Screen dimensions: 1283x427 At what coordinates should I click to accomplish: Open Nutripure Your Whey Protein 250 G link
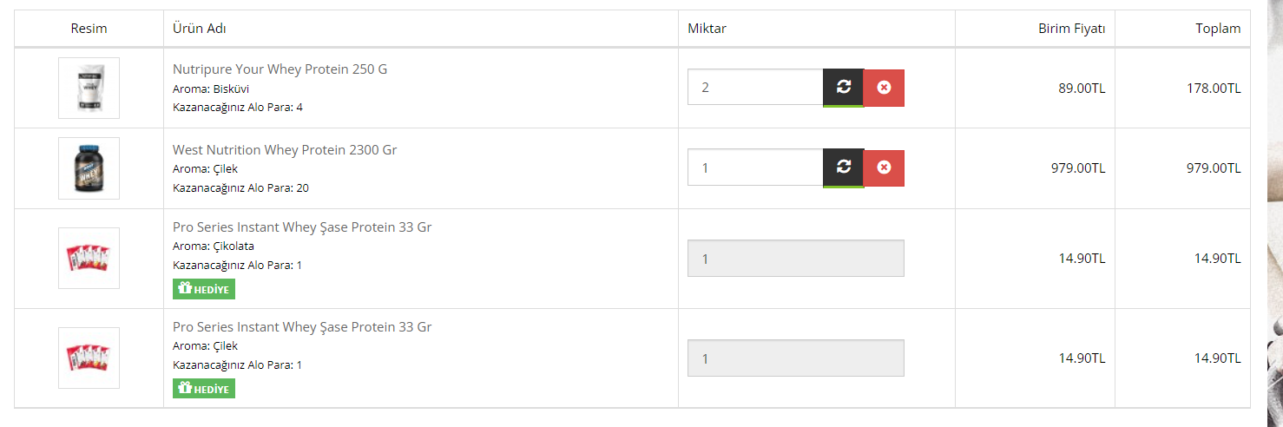(280, 69)
